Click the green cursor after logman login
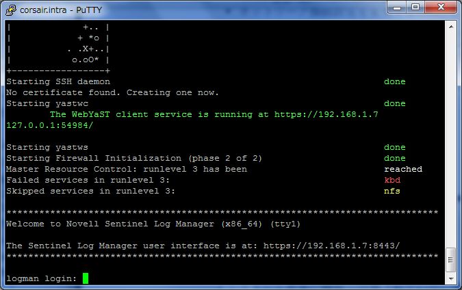 pos(86,278)
